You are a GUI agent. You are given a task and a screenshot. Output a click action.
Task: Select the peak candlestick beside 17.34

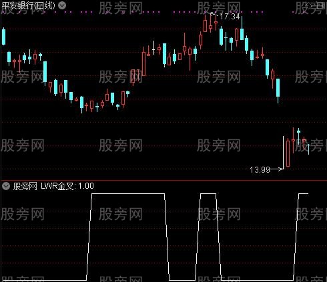pos(210,23)
